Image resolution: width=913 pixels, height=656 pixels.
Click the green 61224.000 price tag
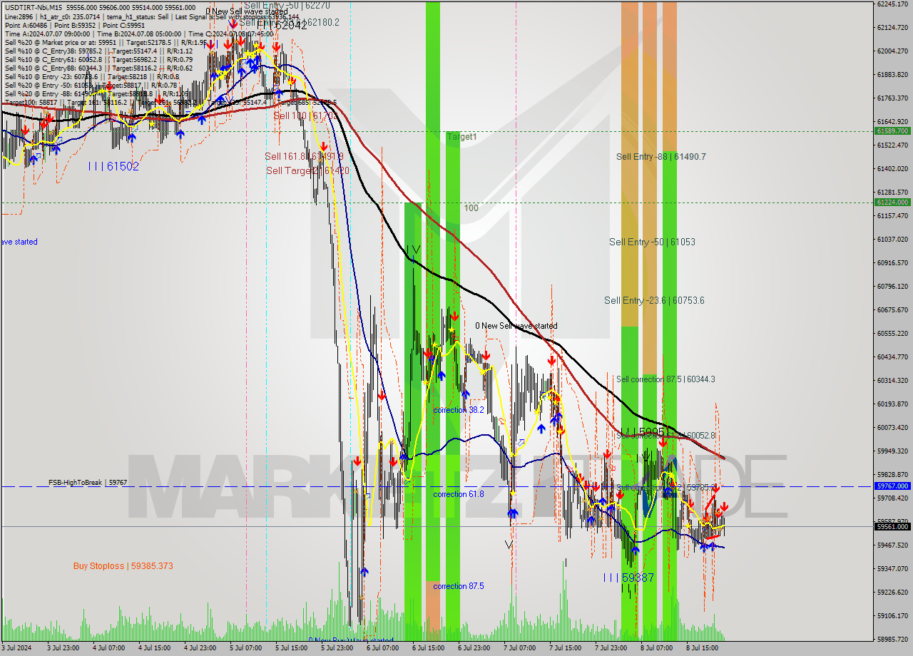click(x=892, y=202)
